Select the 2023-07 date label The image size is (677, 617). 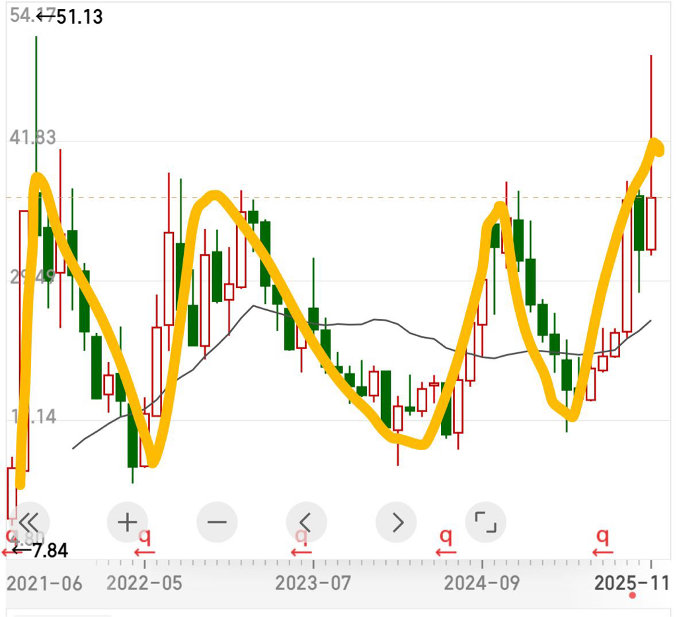tap(313, 584)
